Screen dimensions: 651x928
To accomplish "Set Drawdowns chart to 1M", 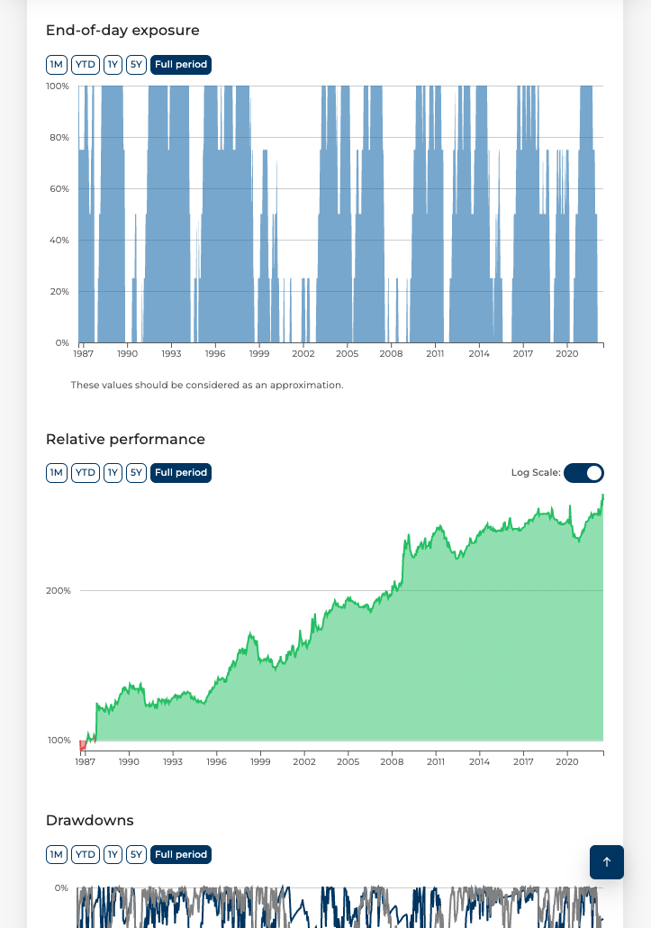I will click(x=57, y=855).
